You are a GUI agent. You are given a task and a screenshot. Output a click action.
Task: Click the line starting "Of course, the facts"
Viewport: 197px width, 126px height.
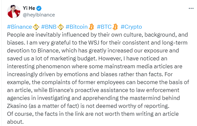[x=93, y=114]
